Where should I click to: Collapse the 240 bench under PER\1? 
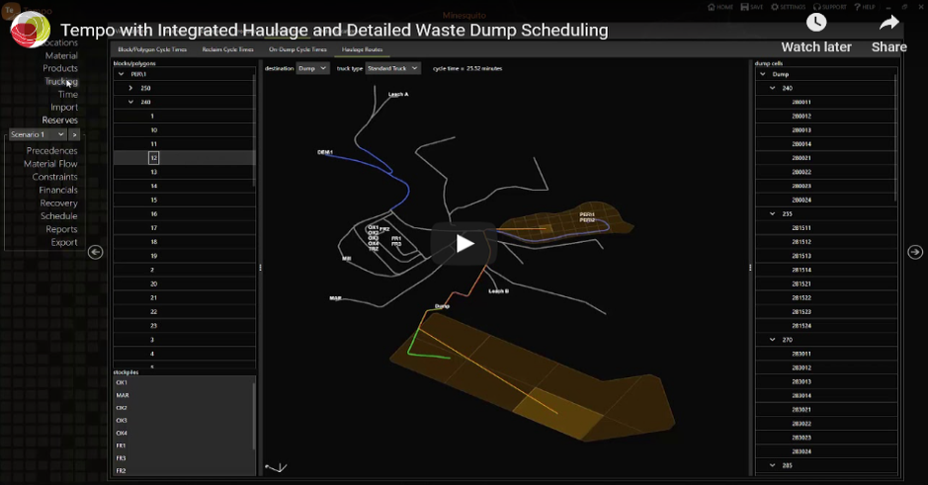[130, 103]
